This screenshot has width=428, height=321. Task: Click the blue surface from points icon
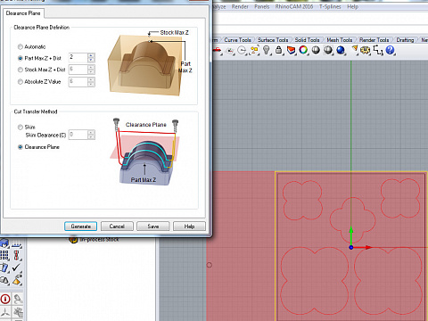[16, 244]
